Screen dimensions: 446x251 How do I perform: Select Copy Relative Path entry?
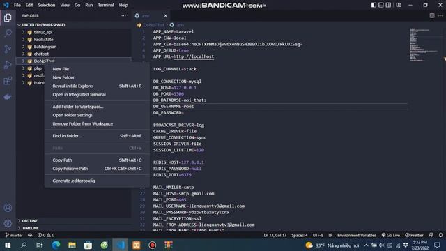click(x=97, y=169)
